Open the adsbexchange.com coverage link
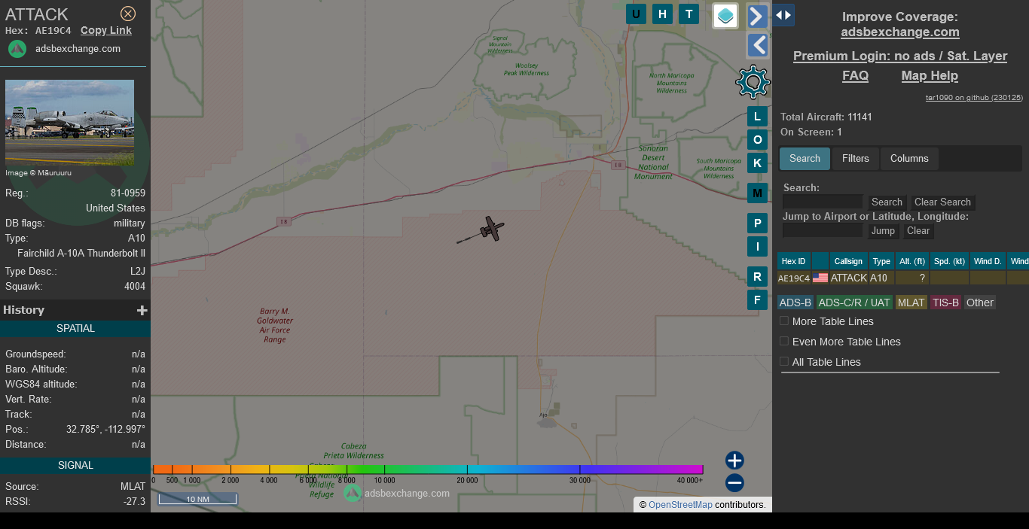The image size is (1029, 529). (x=900, y=32)
